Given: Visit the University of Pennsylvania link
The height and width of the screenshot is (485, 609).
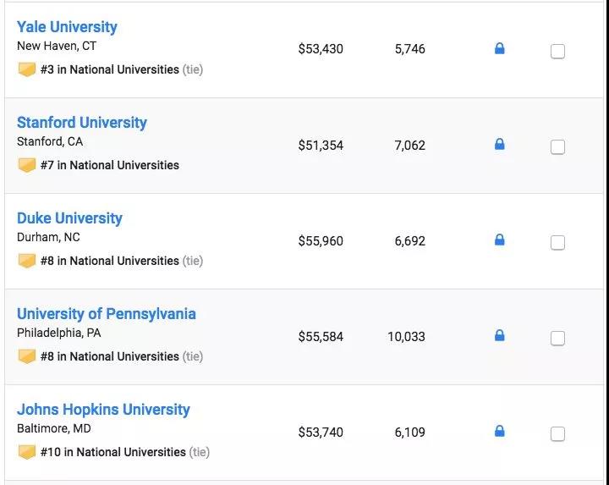Looking at the screenshot, I should pyautogui.click(x=106, y=314).
